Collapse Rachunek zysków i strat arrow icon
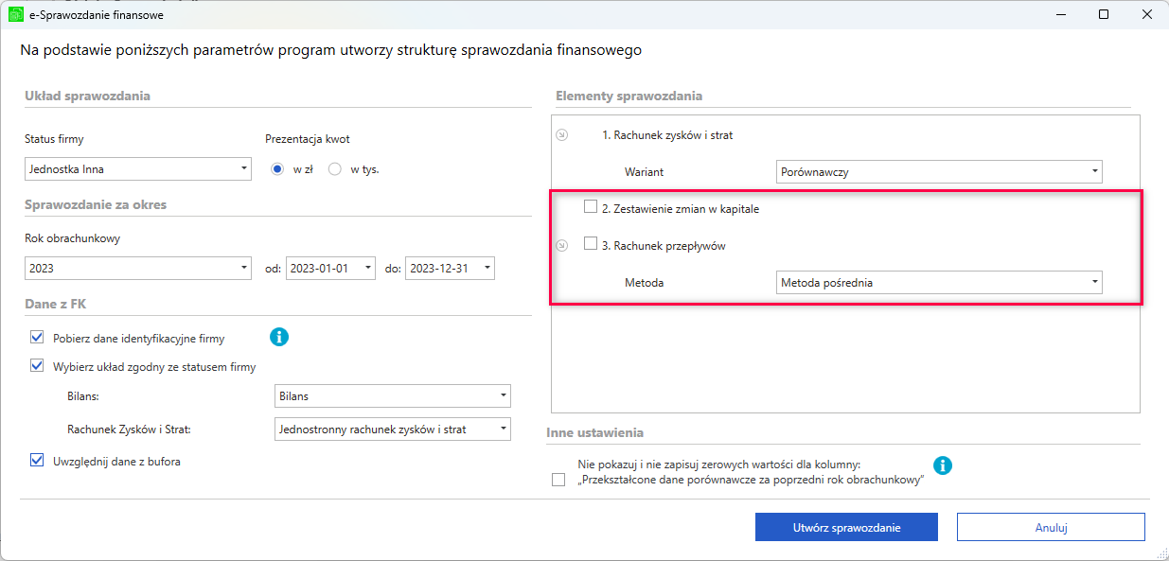Image resolution: width=1169 pixels, height=561 pixels. coord(561,135)
